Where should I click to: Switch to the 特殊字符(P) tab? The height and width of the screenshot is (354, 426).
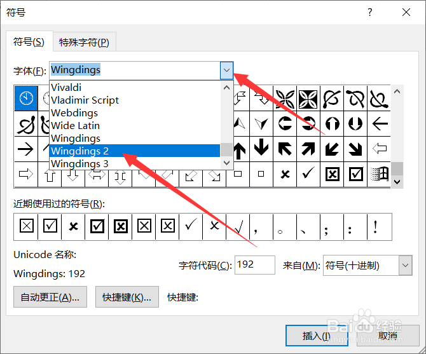click(x=84, y=43)
